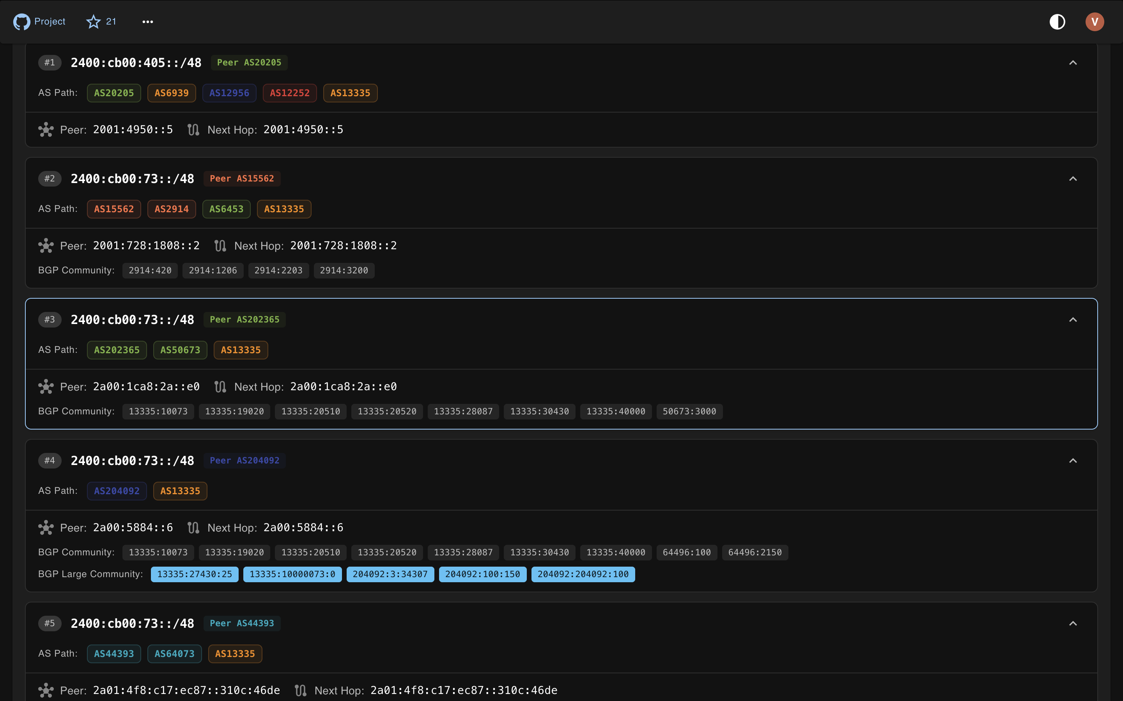Click community tag 2914:420
Screen dimensions: 1123x701
[x=150, y=270]
